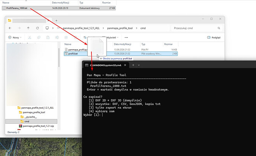This screenshot has height=156, width=256.
Task: Click the __pycache__ folder icon in tree
Action: pos(22,117)
